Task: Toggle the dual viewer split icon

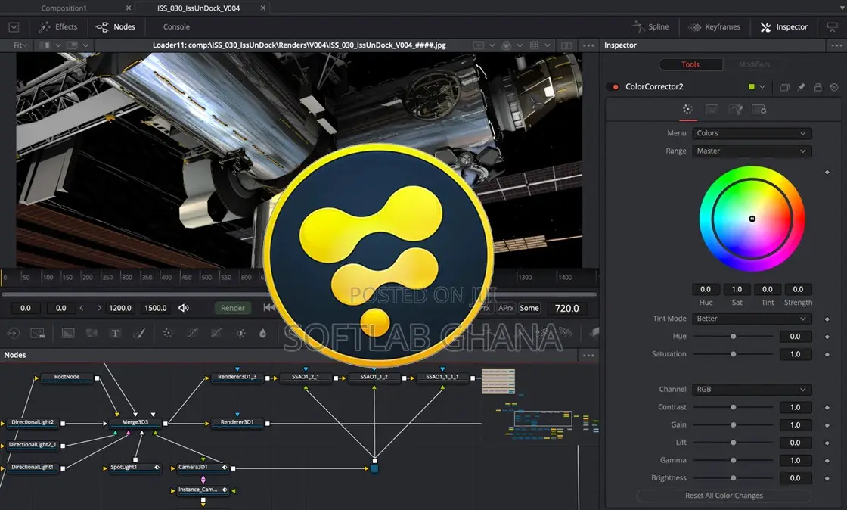Action: 566,45
